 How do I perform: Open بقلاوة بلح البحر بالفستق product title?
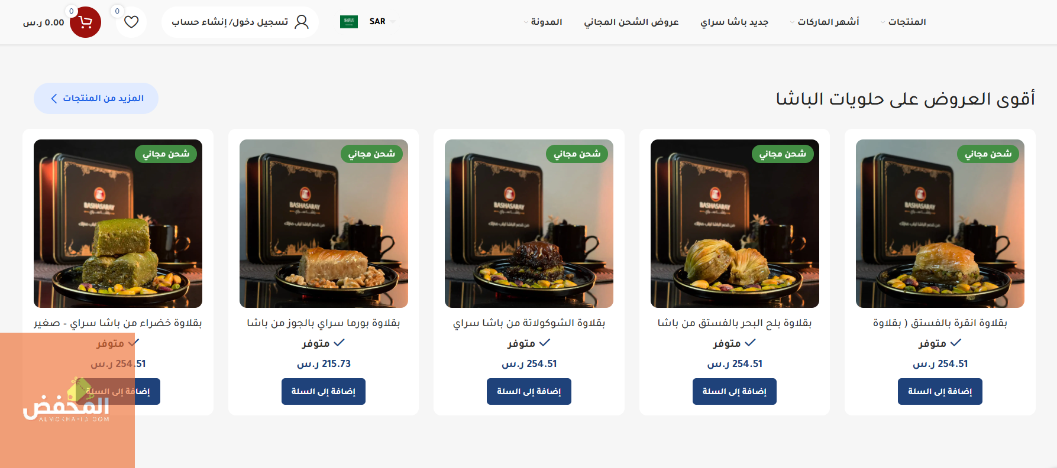[735, 323]
